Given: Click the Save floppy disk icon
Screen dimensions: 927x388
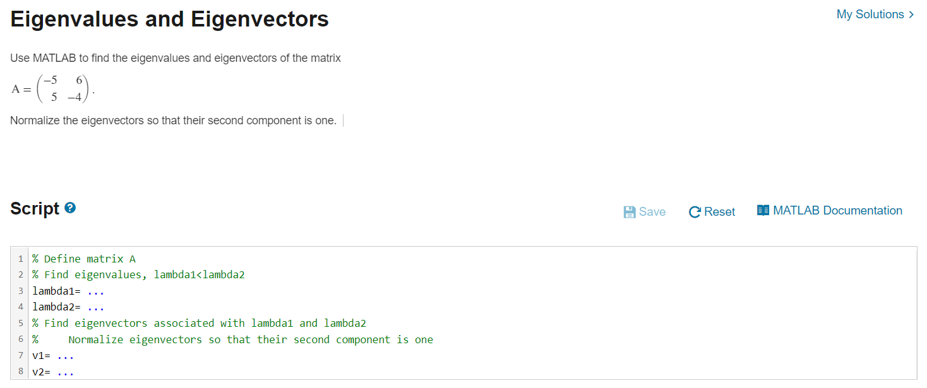Looking at the screenshot, I should click(x=630, y=212).
